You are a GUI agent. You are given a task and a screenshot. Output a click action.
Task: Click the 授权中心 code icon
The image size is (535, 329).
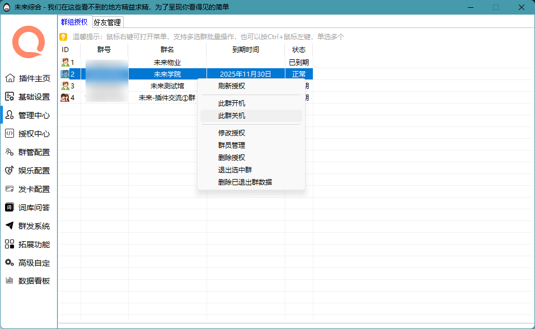coord(10,134)
